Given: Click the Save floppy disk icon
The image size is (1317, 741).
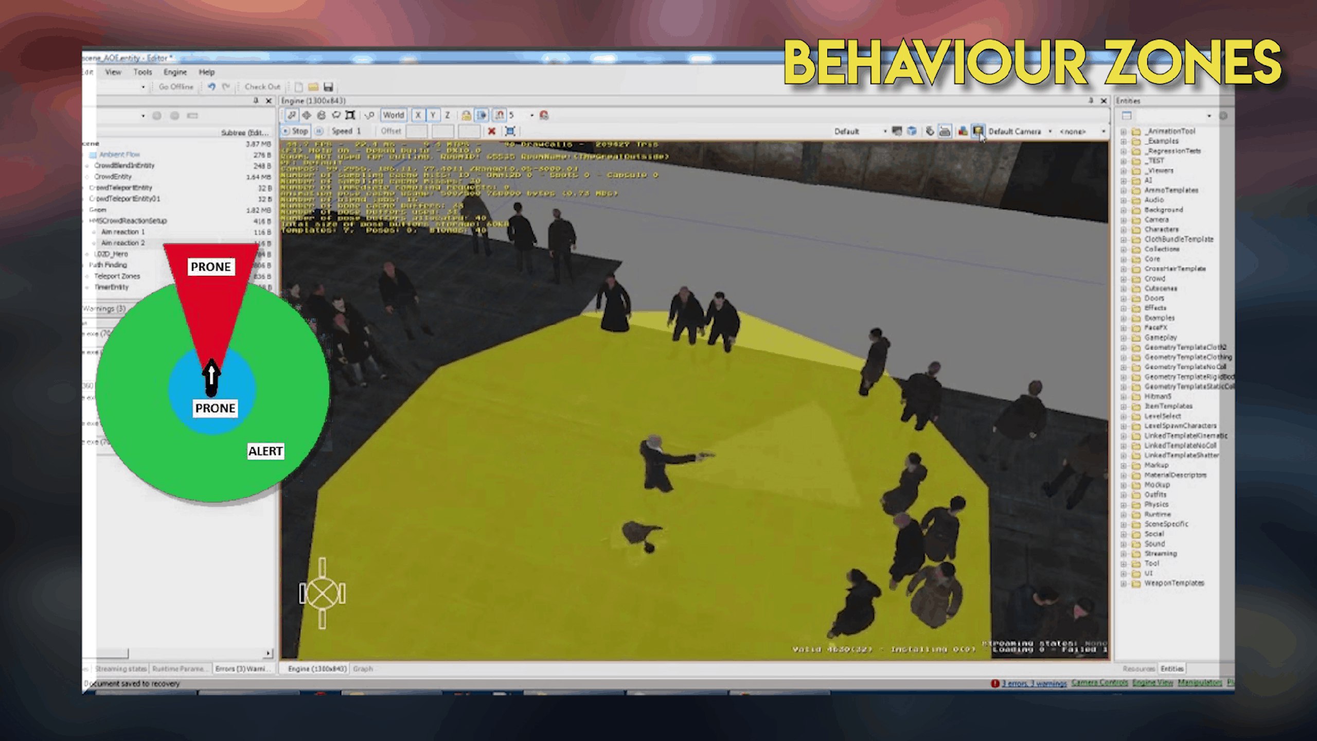Looking at the screenshot, I should (328, 87).
